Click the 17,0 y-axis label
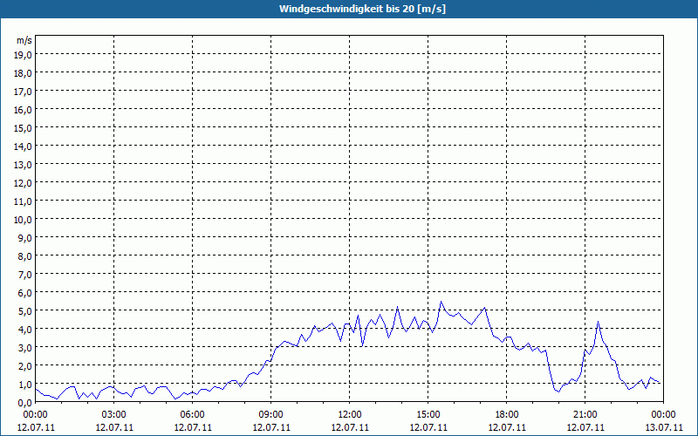This screenshot has width=698, height=436. click(24, 92)
